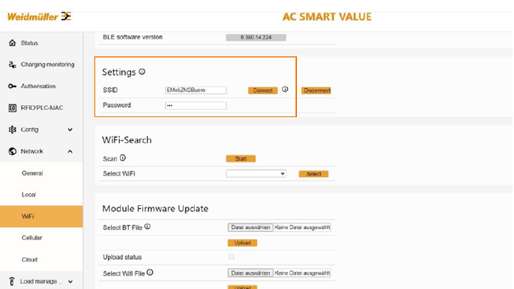The height and width of the screenshot is (289, 514).
Task: Open Status via the home icon
Action: tap(13, 43)
